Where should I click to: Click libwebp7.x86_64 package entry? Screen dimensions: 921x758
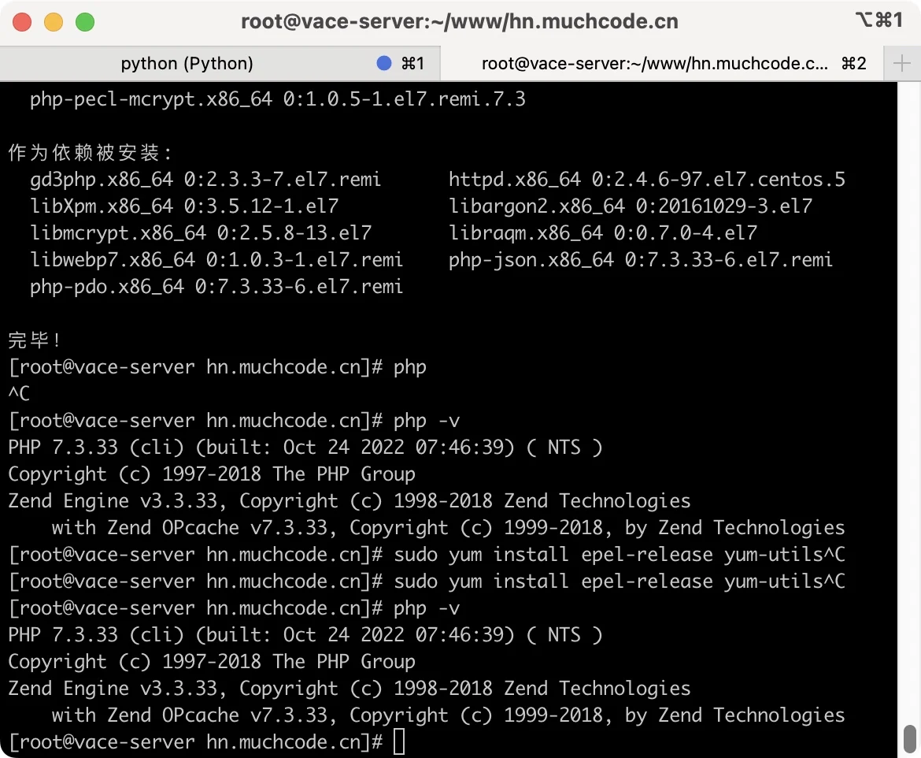click(216, 260)
